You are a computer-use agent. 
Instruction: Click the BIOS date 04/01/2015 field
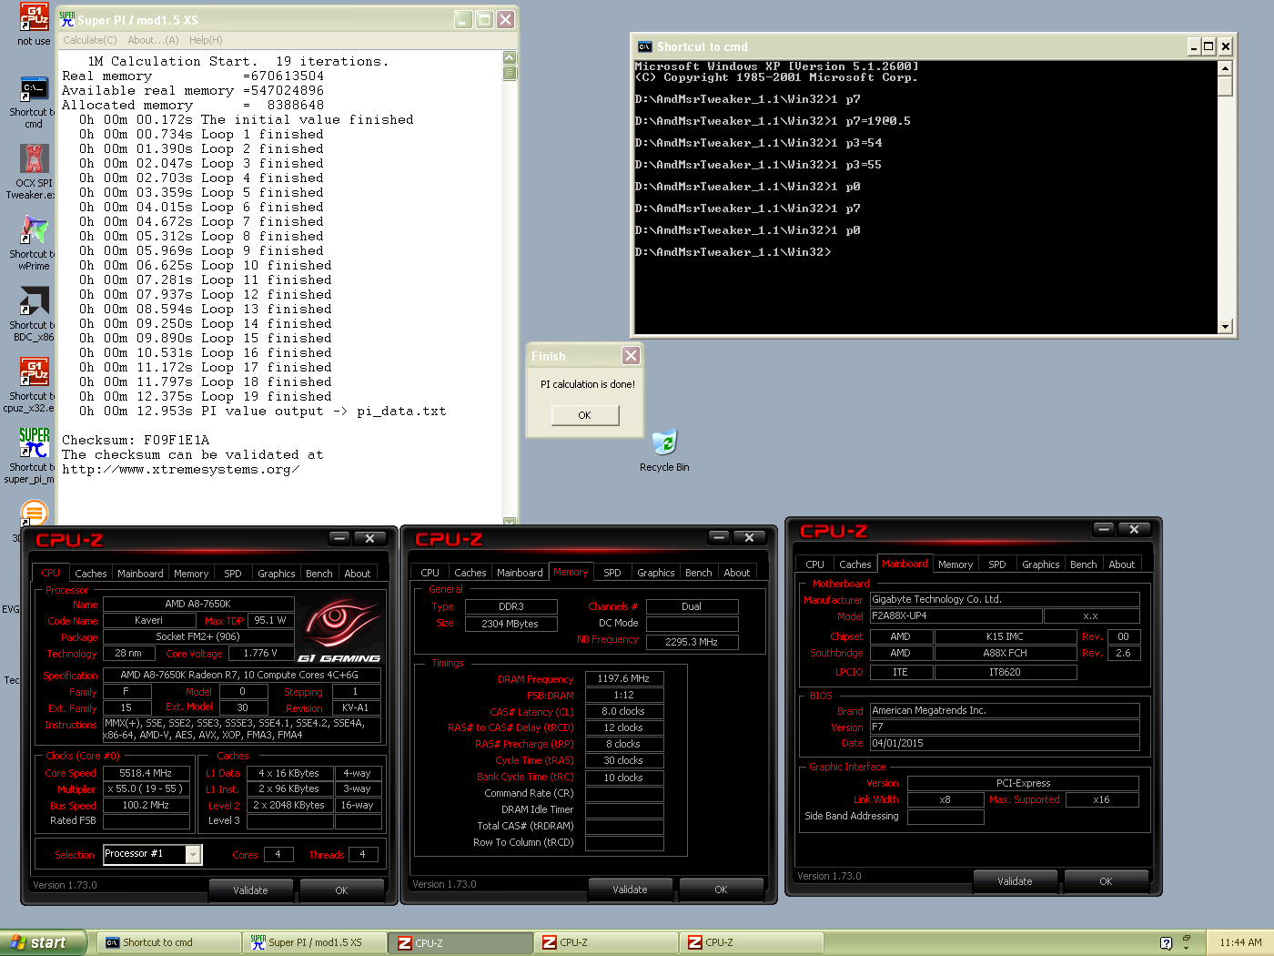(x=1005, y=744)
